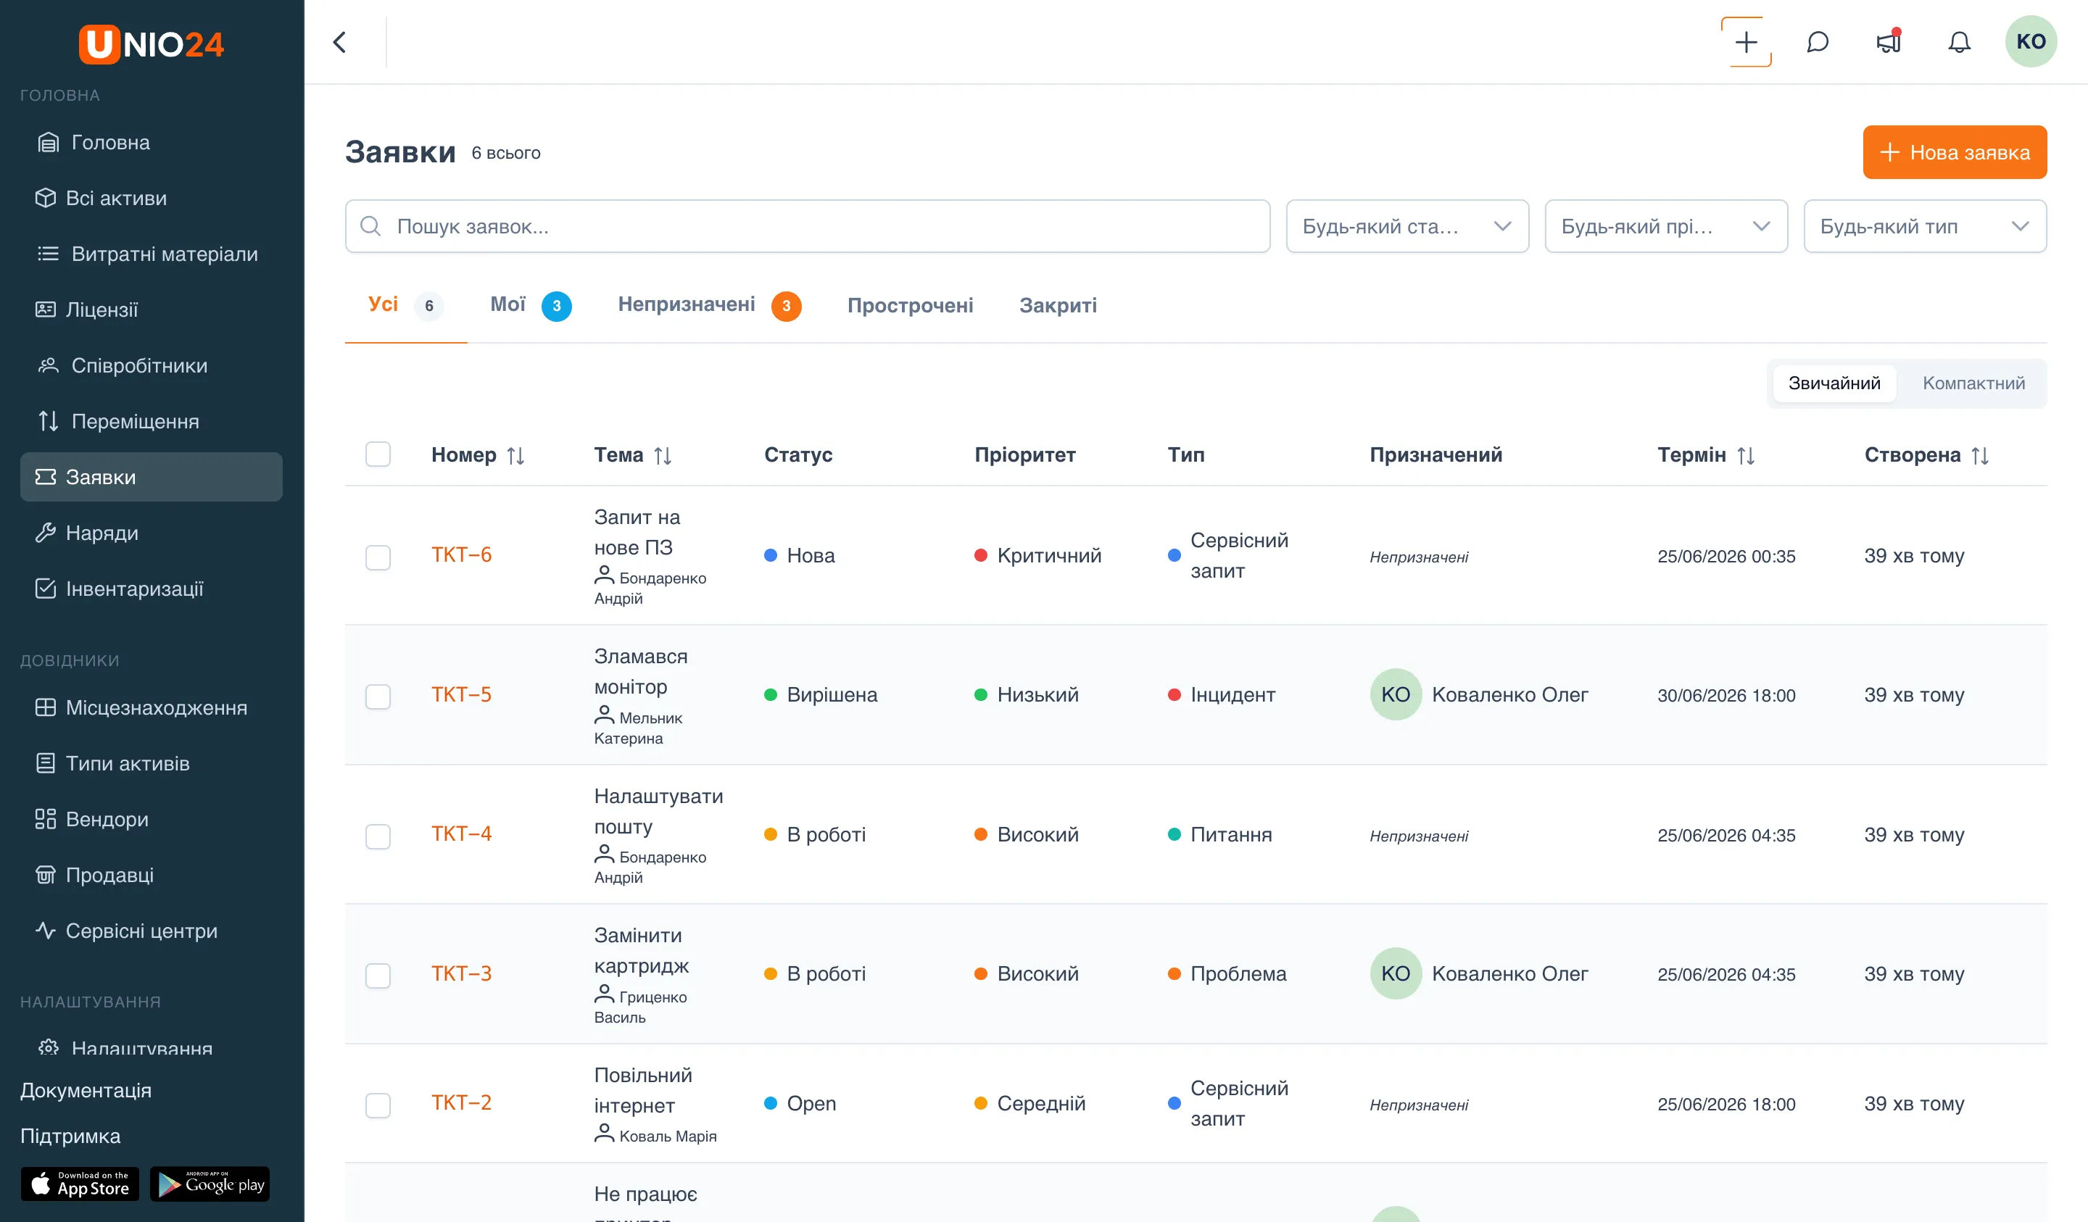Open Продавці directory
The height and width of the screenshot is (1222, 2088).
[x=152, y=875]
